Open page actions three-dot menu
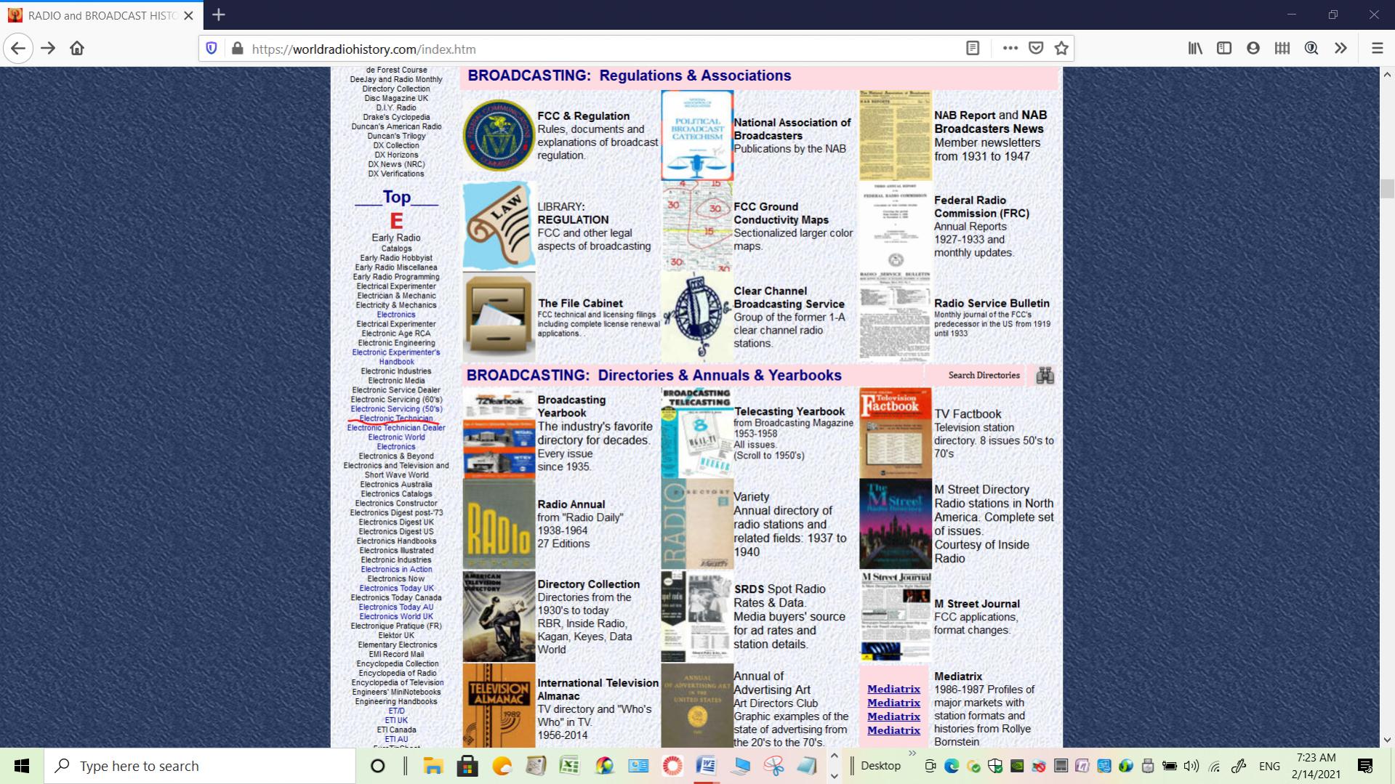The width and height of the screenshot is (1395, 784). (1010, 49)
